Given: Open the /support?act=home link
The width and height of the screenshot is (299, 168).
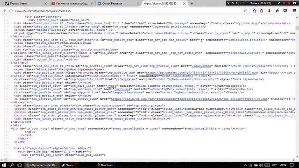Looking at the screenshot, I should (128, 92).
